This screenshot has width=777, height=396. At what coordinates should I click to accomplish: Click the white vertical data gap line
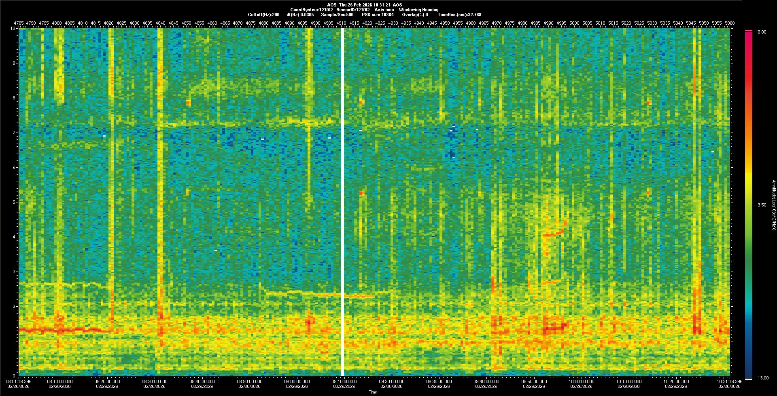[x=342, y=202]
